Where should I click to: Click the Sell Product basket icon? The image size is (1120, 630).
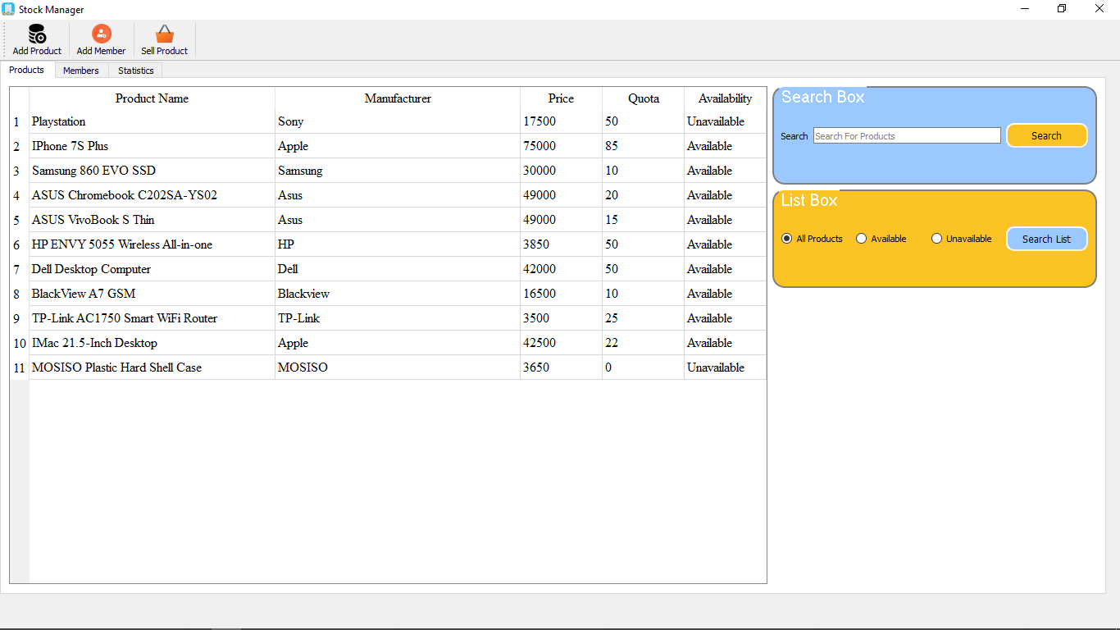pos(165,34)
